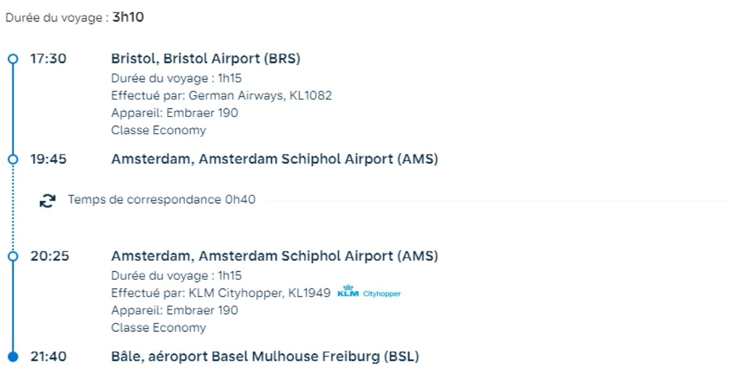This screenshot has height=379, width=740.
Task: Click total trip duration 3h10
Action: coord(128,17)
